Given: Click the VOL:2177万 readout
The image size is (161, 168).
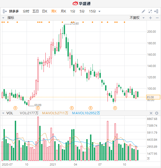Looking at the screenshot, I should coord(29,113).
